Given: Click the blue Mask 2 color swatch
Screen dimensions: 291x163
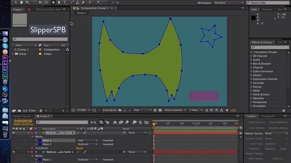Looking at the screenshot, I should (40, 144).
